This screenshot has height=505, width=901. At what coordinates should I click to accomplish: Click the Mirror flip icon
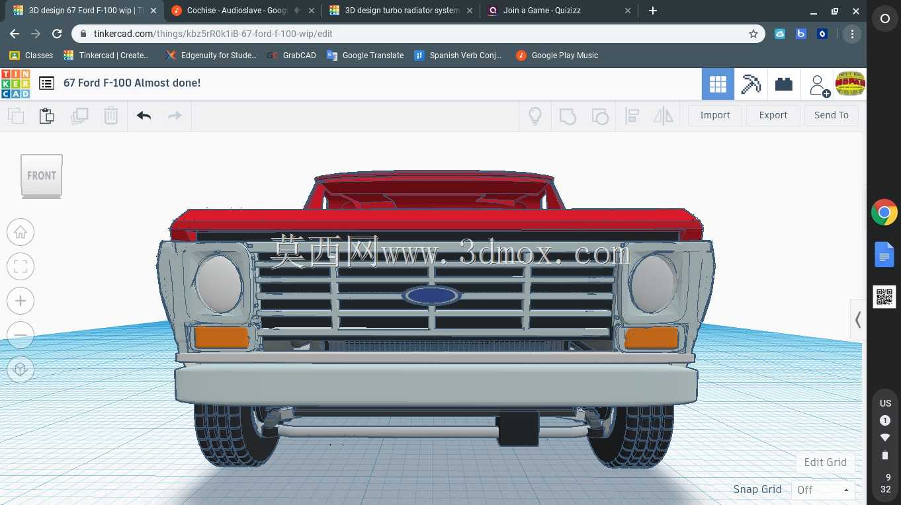pos(663,116)
